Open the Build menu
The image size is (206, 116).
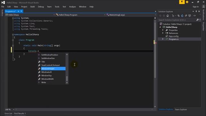pos(33,6)
